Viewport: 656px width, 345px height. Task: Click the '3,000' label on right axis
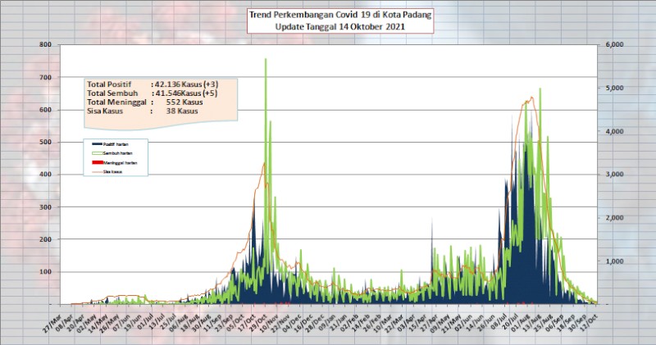pos(613,175)
